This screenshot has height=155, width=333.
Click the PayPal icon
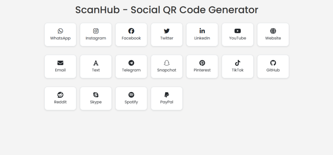167,95
